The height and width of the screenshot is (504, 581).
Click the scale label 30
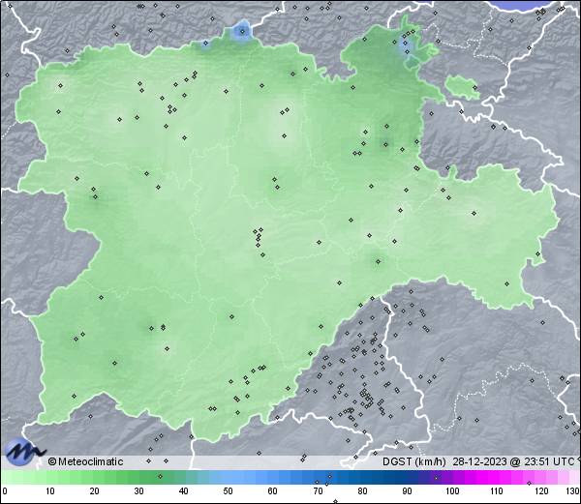click(138, 491)
